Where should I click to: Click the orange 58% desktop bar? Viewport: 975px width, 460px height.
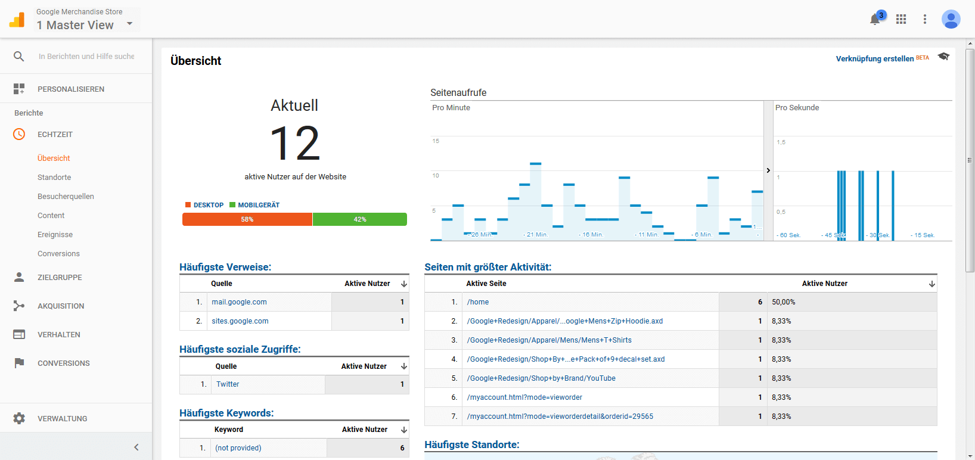coord(247,219)
